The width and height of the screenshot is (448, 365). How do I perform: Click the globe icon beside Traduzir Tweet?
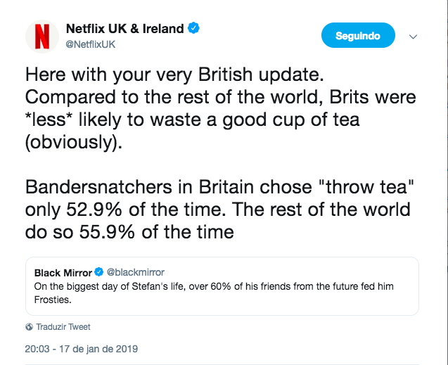tap(29, 327)
